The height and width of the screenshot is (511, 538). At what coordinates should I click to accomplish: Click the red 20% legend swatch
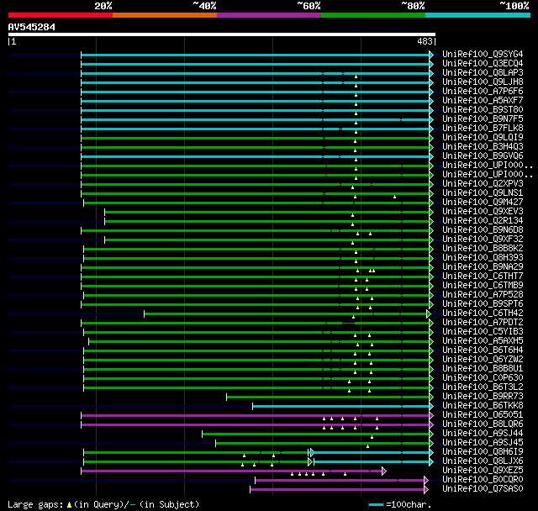coord(61,15)
